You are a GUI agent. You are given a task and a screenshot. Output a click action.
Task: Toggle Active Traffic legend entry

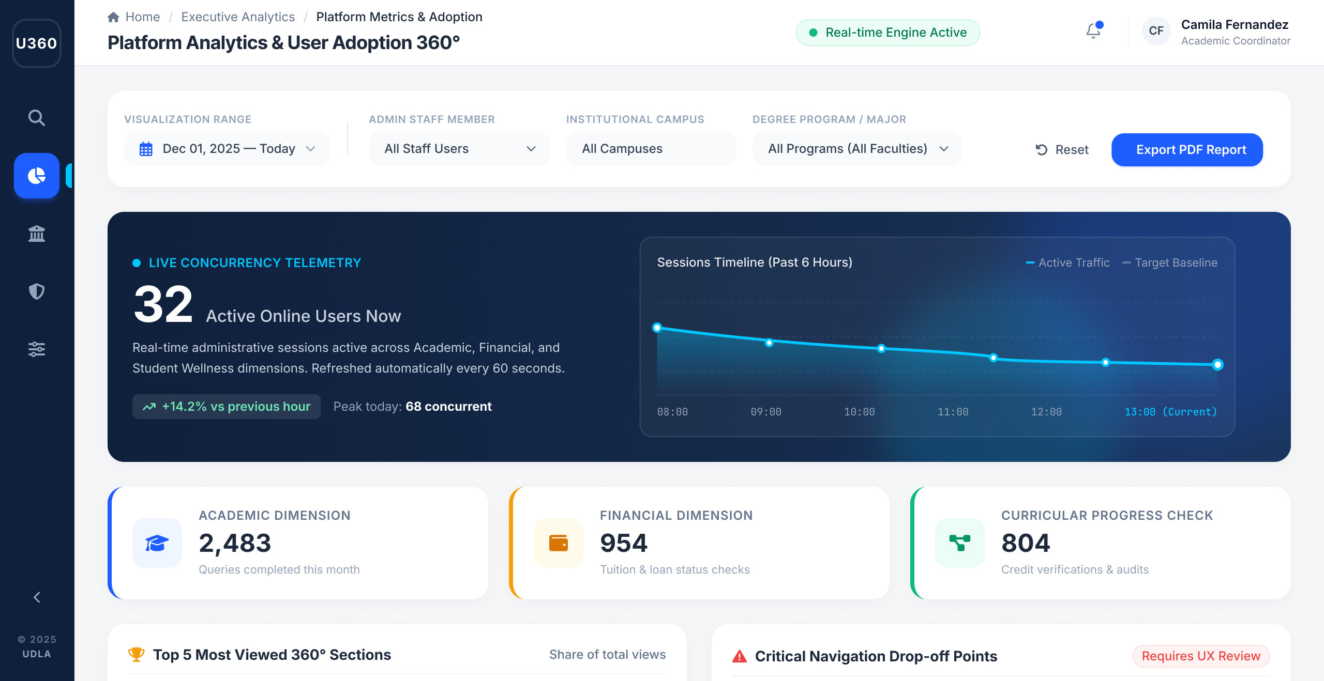coord(1068,262)
